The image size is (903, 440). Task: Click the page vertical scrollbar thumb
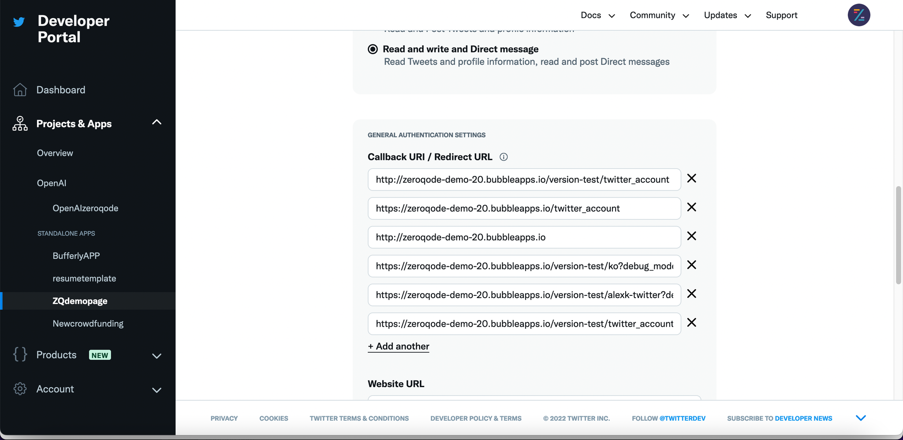tap(898, 235)
